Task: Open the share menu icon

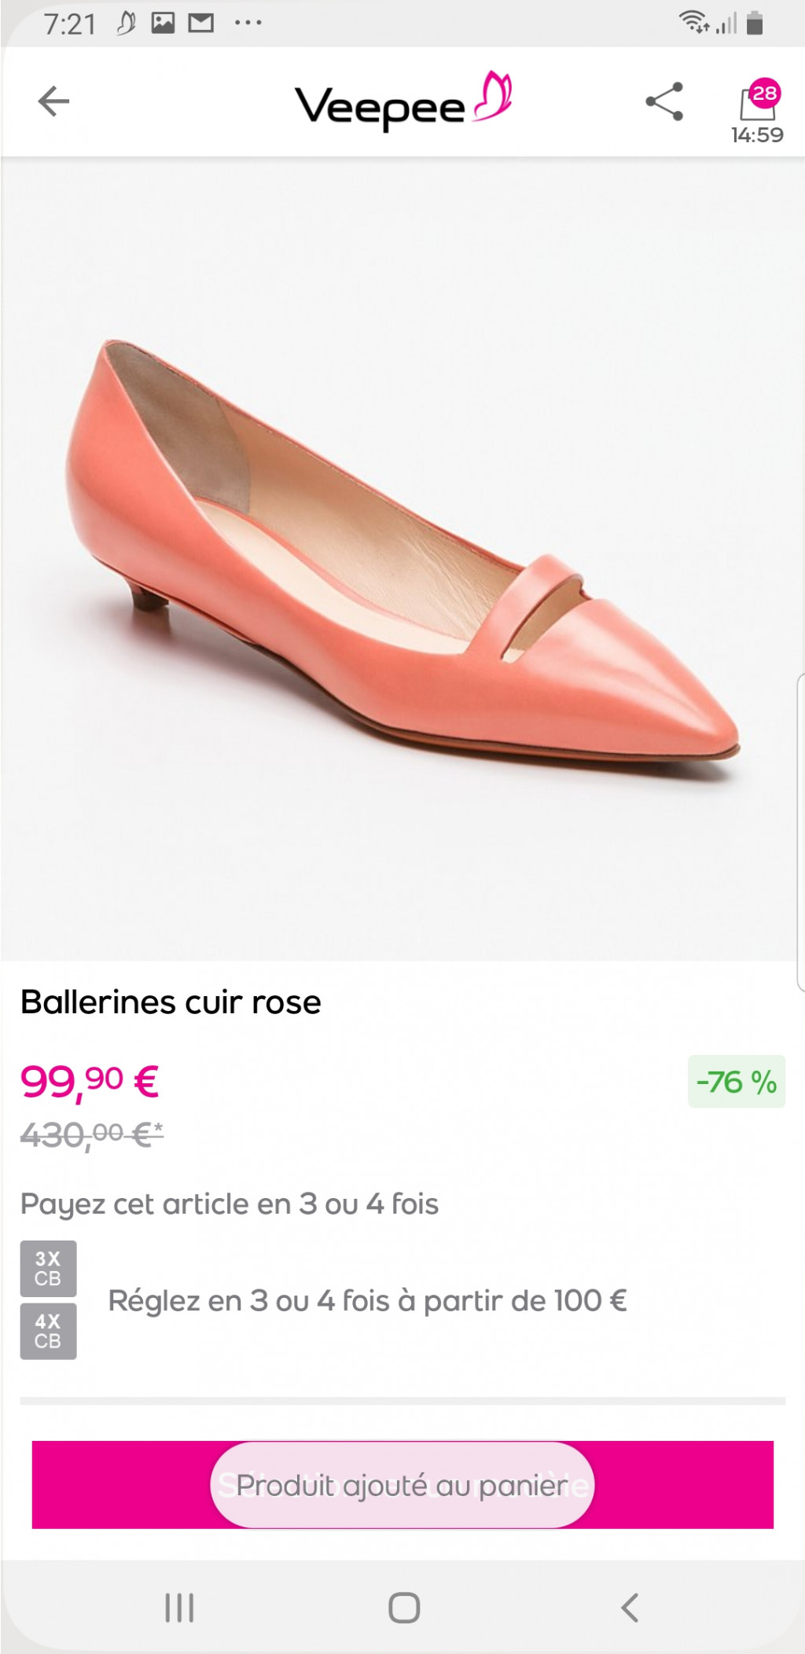Action: pos(664,101)
